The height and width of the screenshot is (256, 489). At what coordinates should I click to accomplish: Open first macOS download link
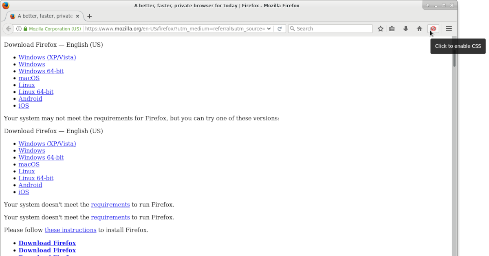[29, 78]
